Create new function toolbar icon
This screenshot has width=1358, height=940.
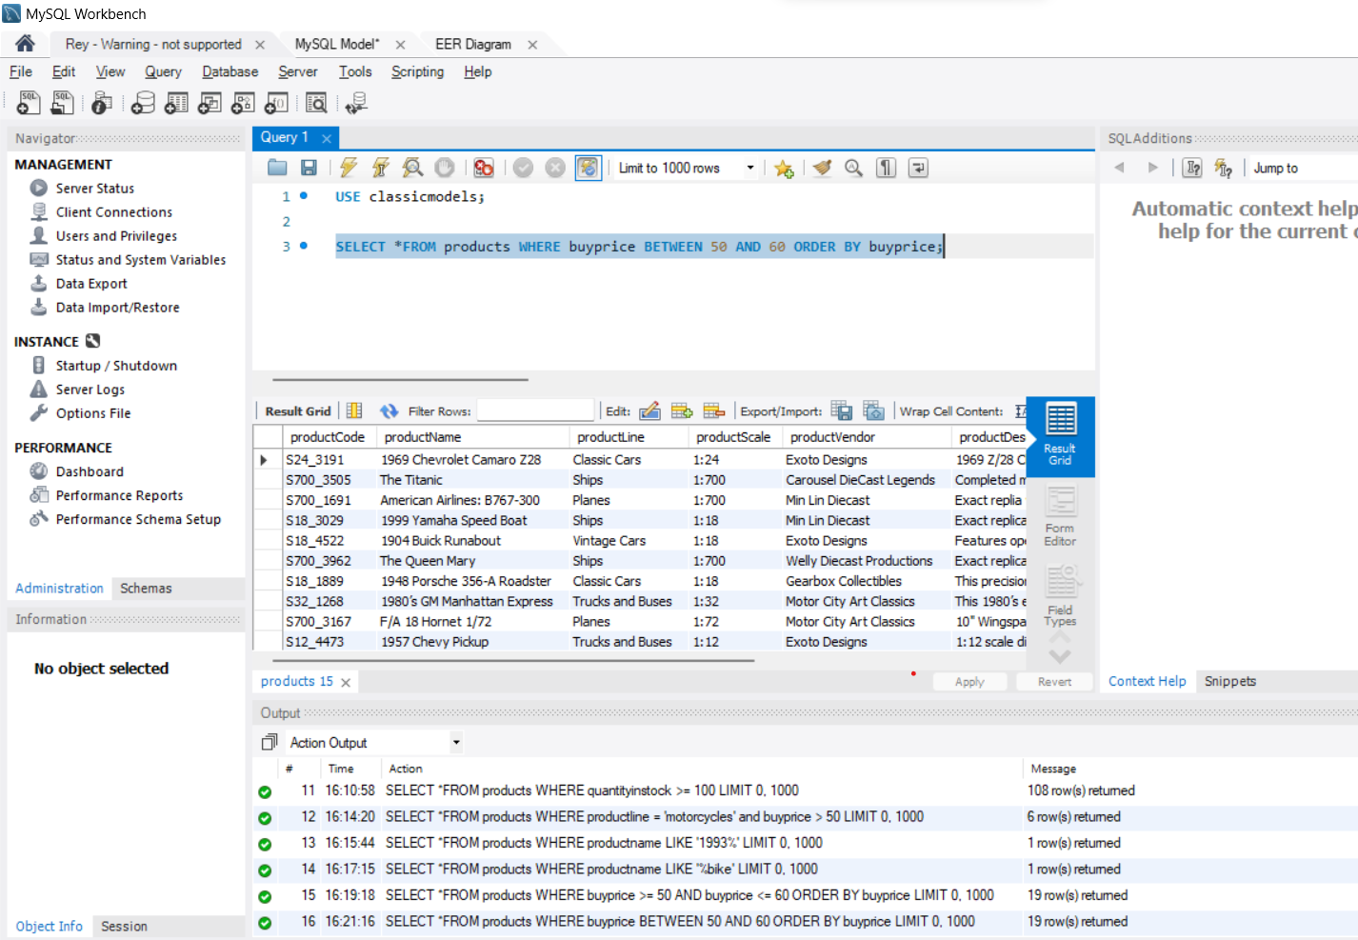click(x=276, y=103)
